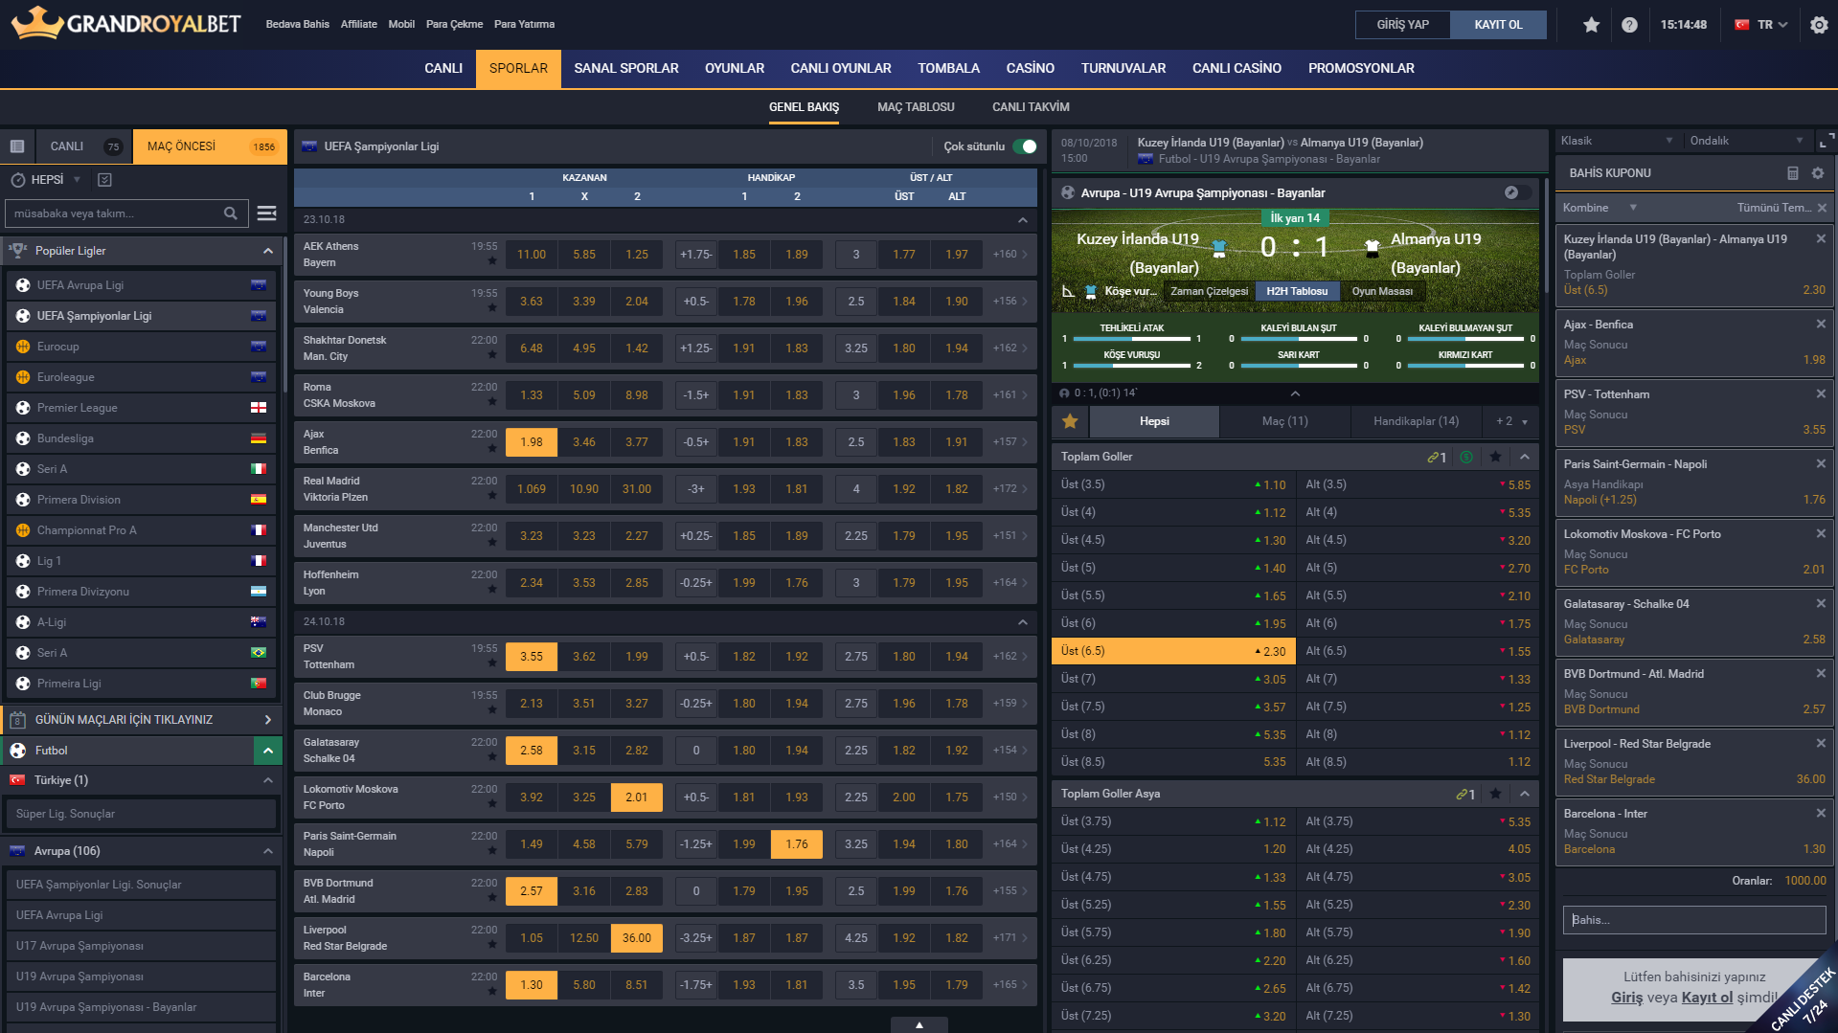
Task: Click the star tab in markets panel
Action: [x=1070, y=421]
